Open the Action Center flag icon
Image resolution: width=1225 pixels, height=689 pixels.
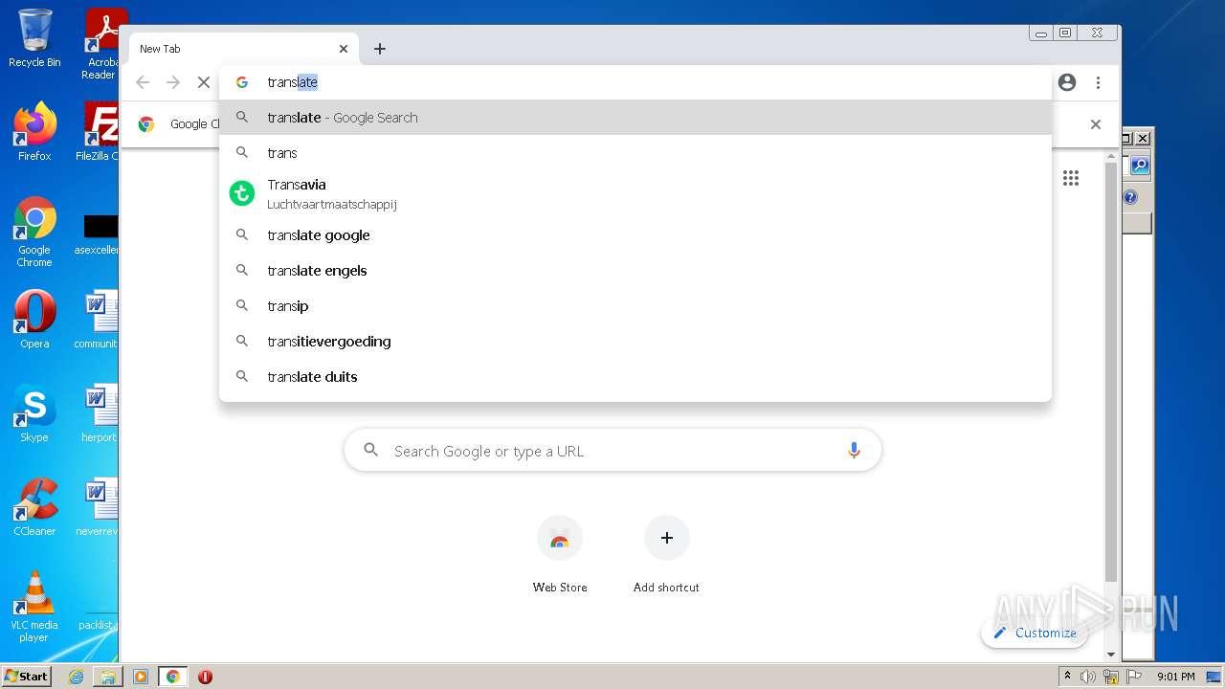(1132, 677)
